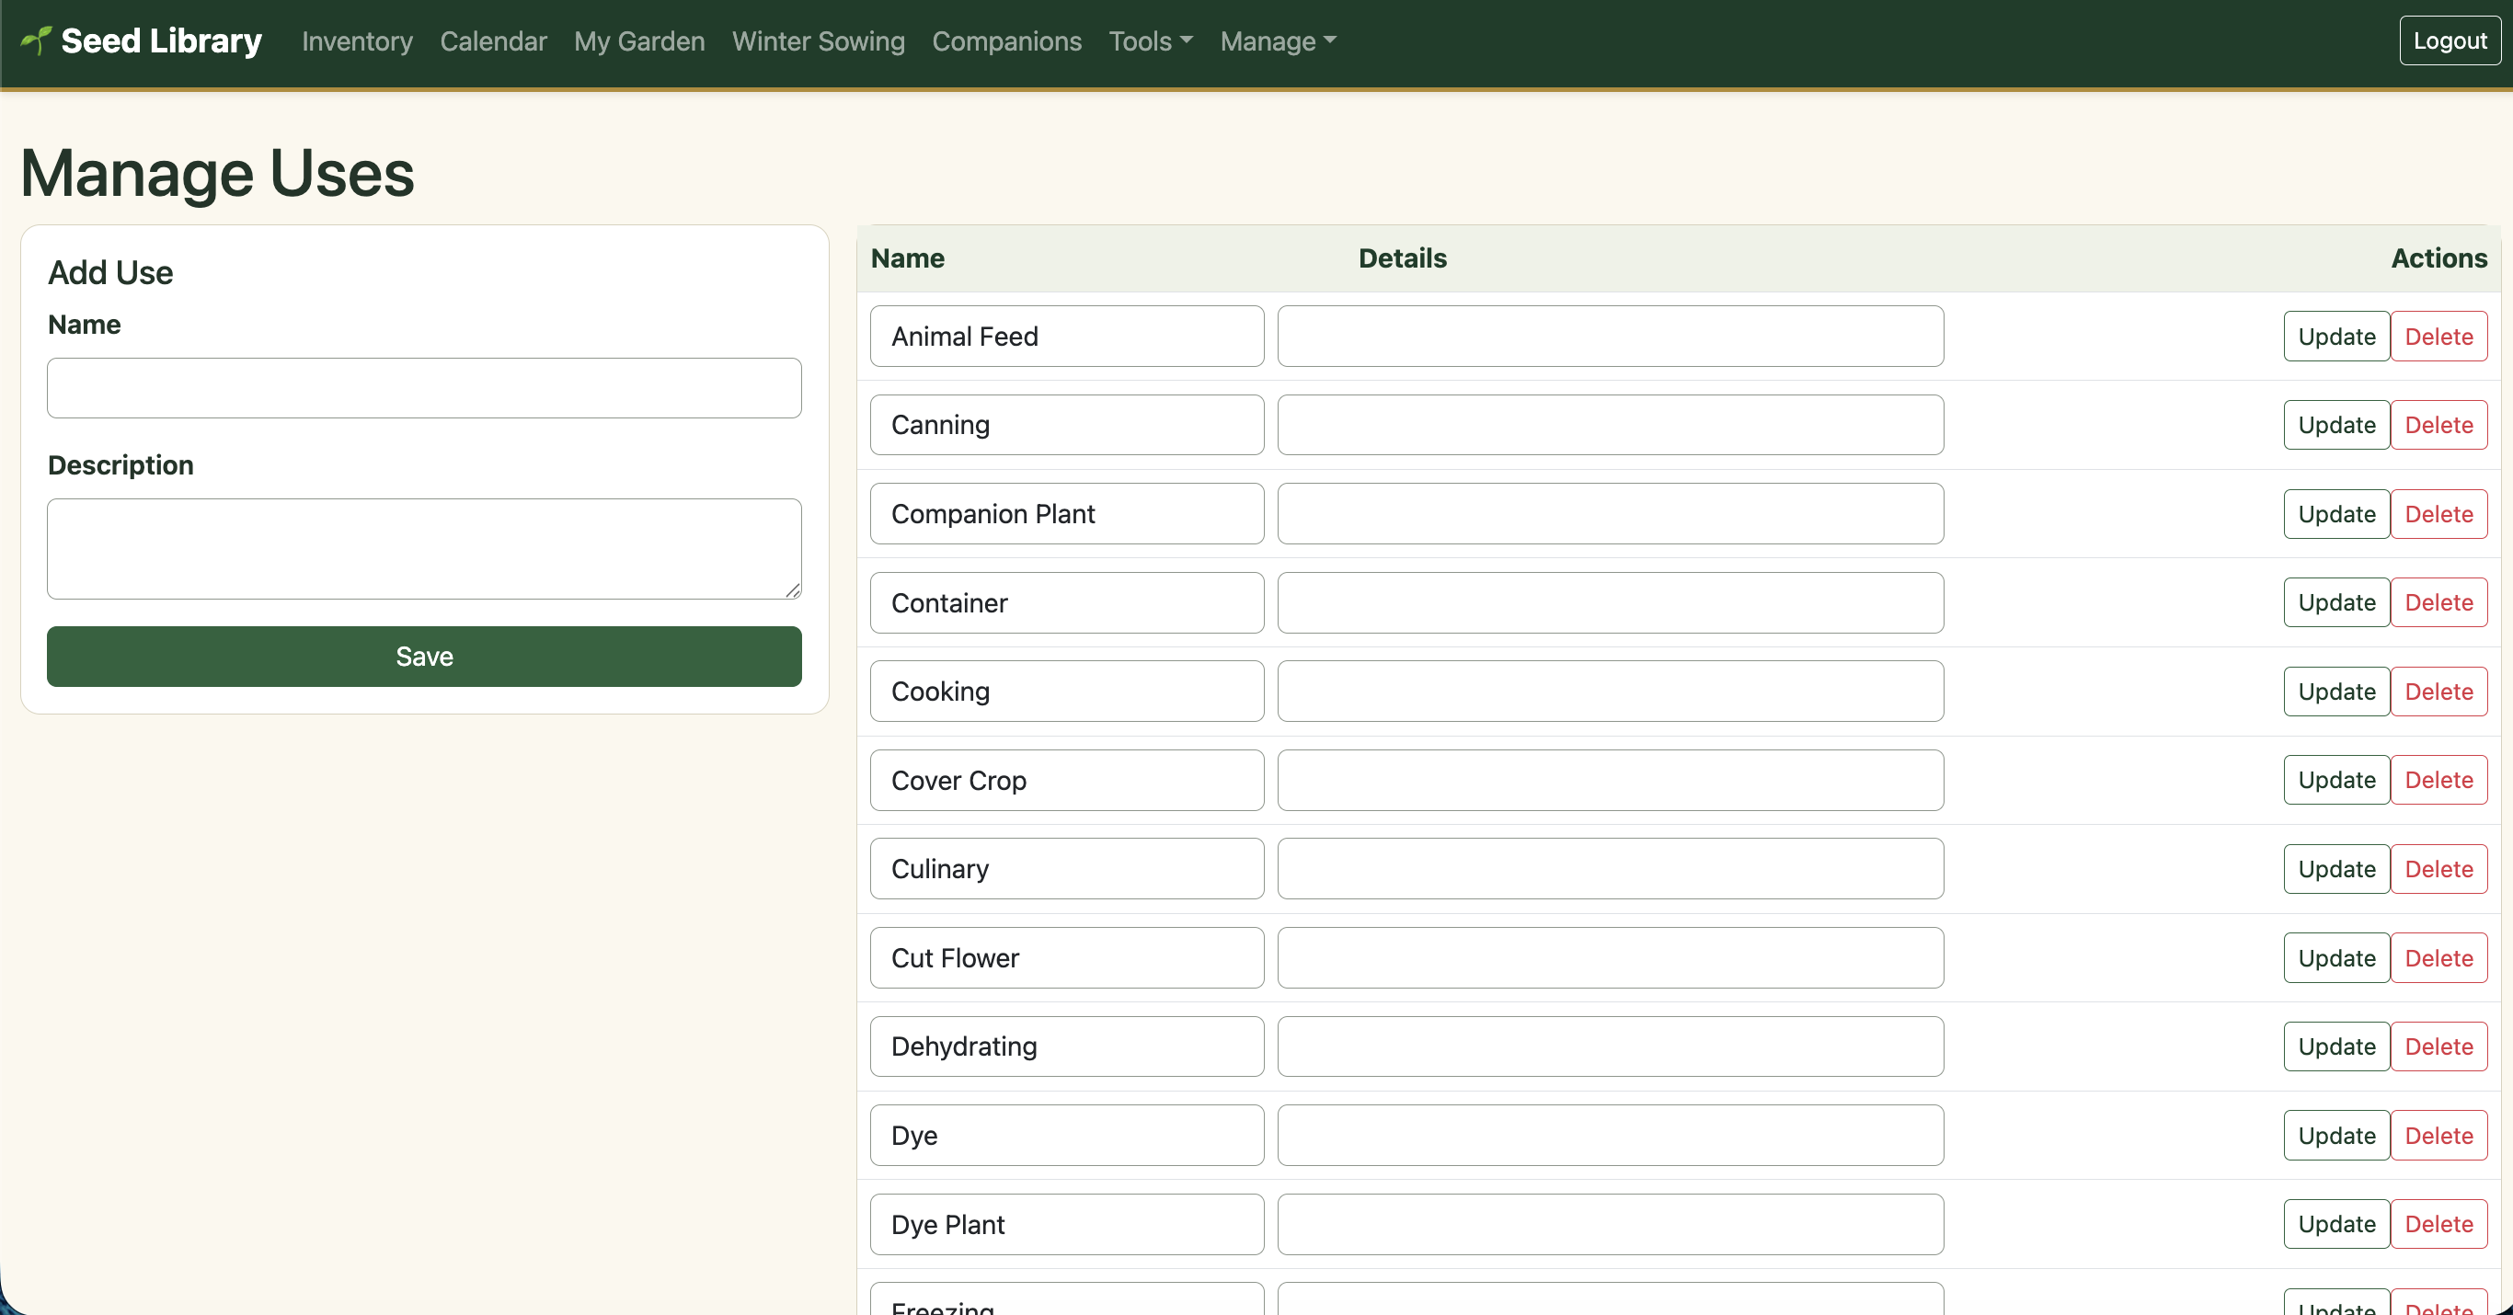Delete the Cover Crop use
The height and width of the screenshot is (1315, 2513).
tap(2438, 781)
